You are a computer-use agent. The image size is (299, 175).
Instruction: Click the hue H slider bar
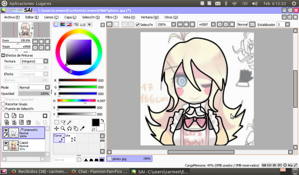[x=77, y=100]
